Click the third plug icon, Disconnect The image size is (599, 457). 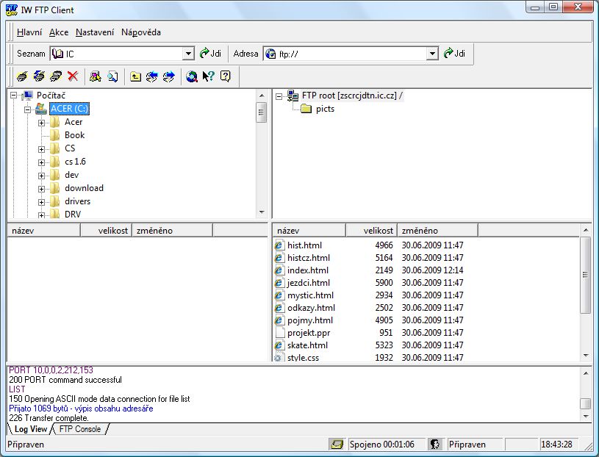56,76
